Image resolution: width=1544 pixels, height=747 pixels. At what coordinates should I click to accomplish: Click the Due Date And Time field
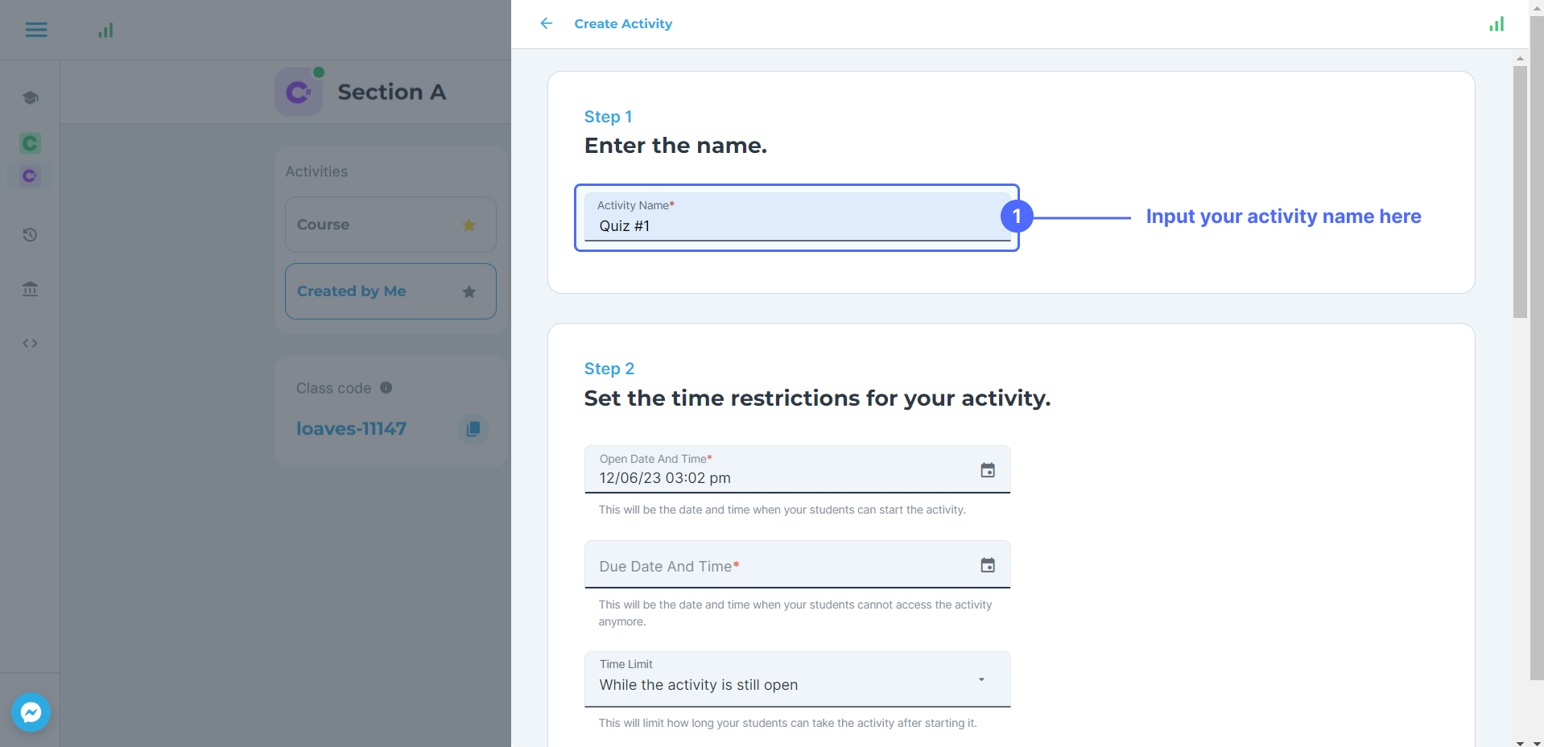[781, 567]
